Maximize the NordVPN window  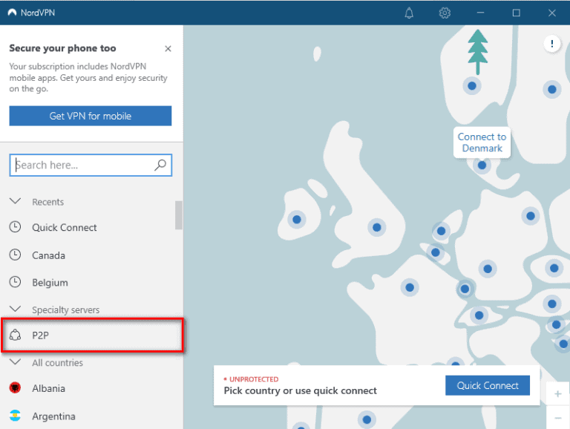click(517, 13)
